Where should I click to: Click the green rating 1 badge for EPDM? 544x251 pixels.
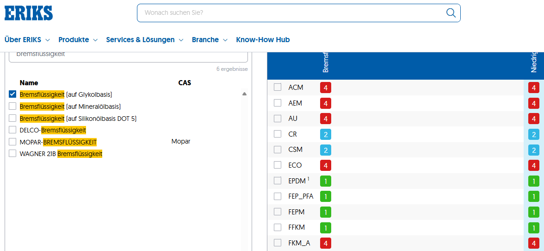(x=326, y=181)
